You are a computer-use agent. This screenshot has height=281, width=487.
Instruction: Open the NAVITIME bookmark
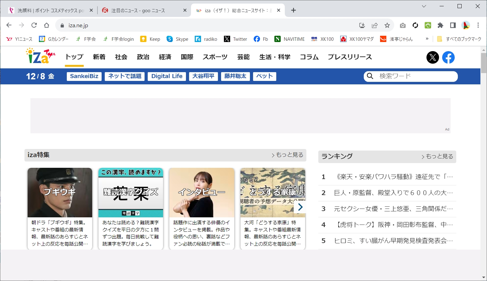coord(289,39)
